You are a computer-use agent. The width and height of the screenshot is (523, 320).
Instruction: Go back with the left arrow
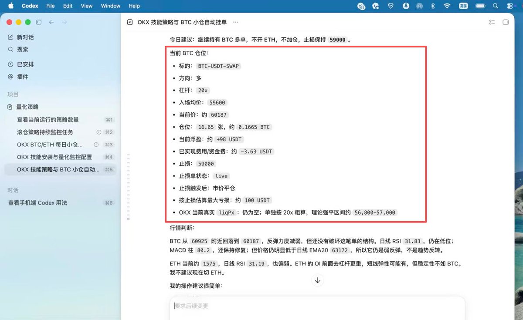coord(51,22)
